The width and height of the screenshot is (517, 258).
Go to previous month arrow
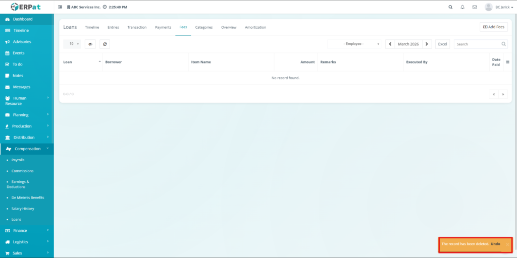click(x=390, y=44)
